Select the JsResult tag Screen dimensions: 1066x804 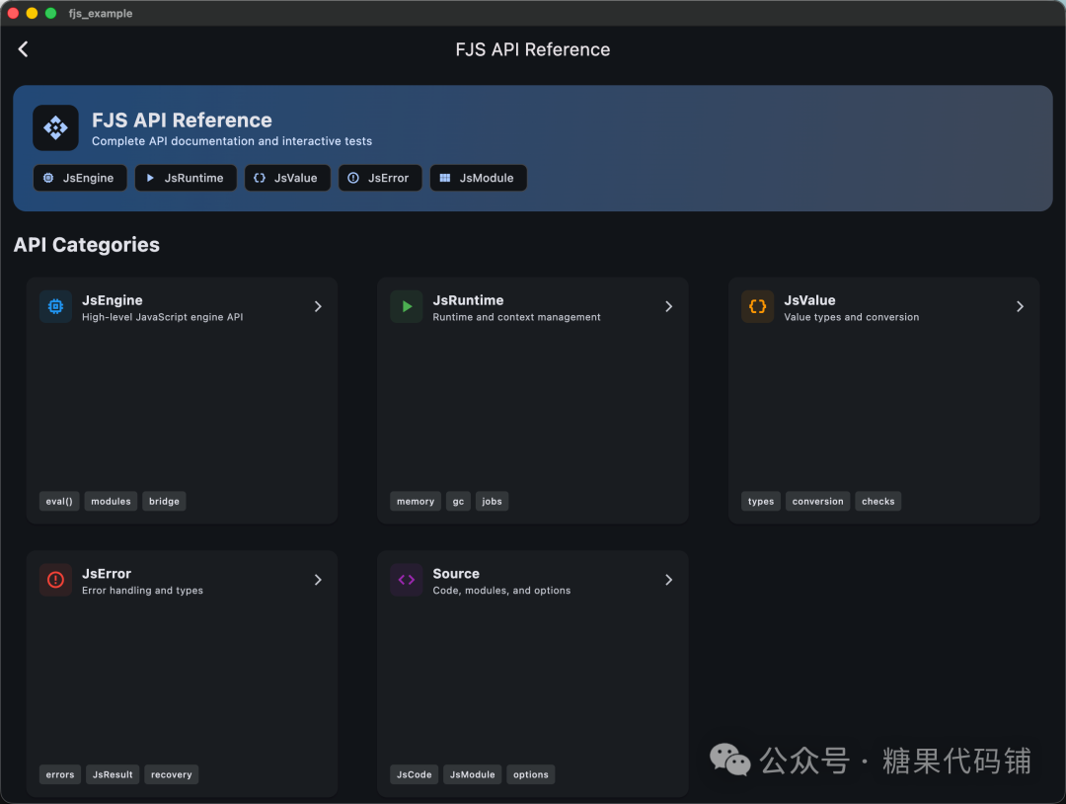click(113, 774)
